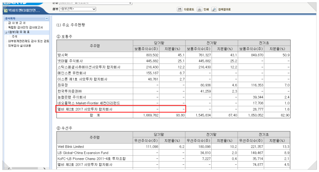Click the 한국투자증권㈜ cell
The image size is (319, 172).
click(x=95, y=91)
